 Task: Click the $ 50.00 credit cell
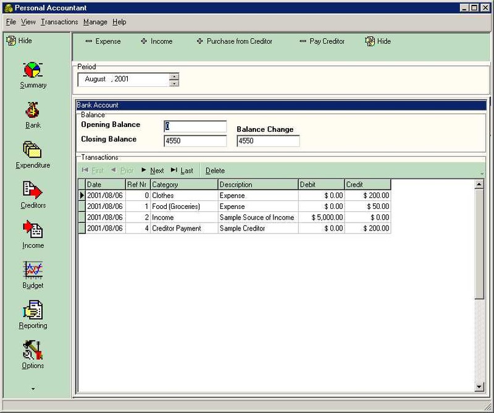[x=367, y=206]
